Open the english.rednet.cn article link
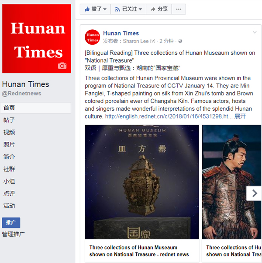Viewport: 262px width, 263px height. point(169,116)
